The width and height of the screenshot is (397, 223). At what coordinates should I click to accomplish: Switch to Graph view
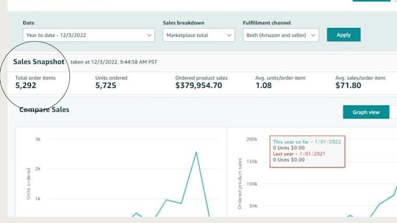click(x=366, y=112)
